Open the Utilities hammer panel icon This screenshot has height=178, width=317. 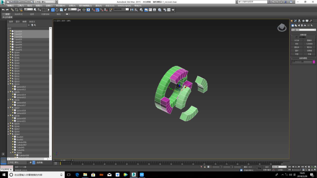click(311, 21)
